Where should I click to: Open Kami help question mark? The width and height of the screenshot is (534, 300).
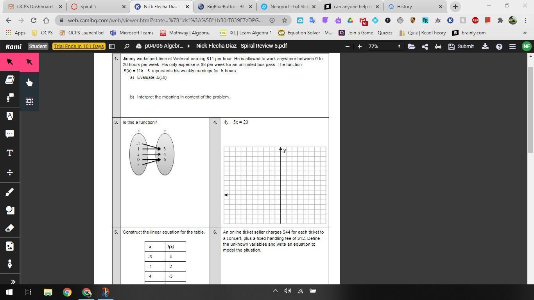[499, 46]
